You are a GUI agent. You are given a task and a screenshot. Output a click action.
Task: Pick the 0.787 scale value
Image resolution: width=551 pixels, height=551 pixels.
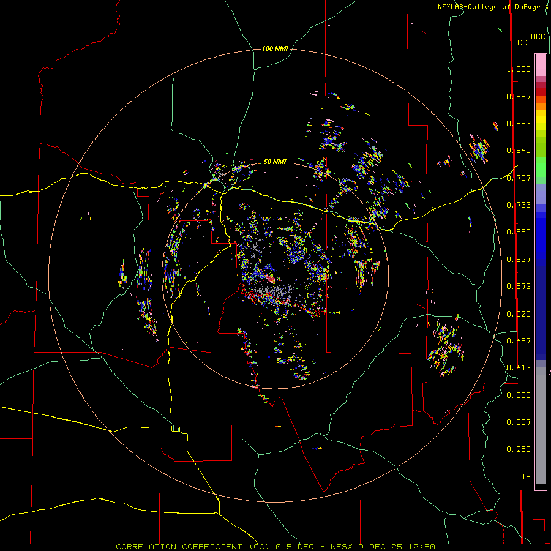[519, 178]
